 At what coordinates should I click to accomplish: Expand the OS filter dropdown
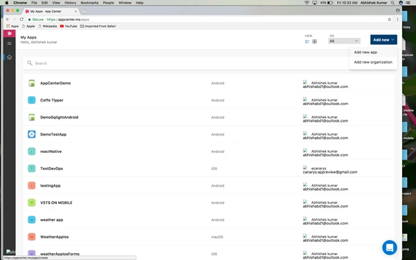(x=344, y=41)
